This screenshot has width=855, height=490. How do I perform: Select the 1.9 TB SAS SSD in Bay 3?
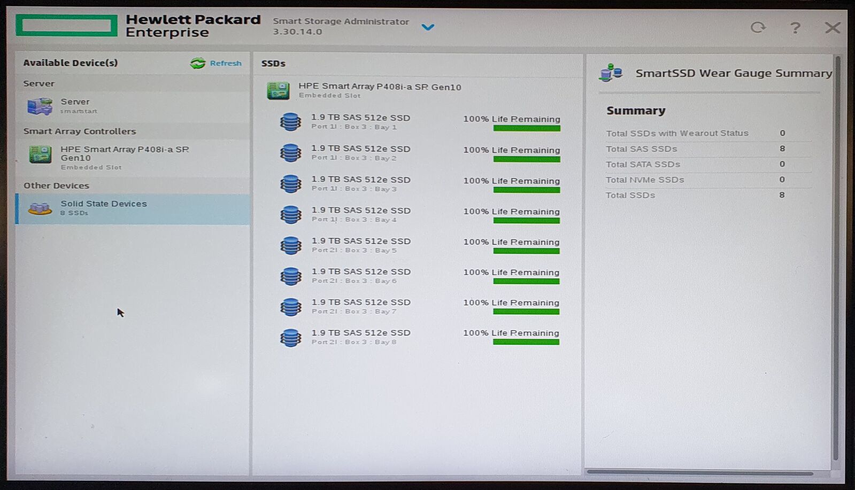[361, 184]
